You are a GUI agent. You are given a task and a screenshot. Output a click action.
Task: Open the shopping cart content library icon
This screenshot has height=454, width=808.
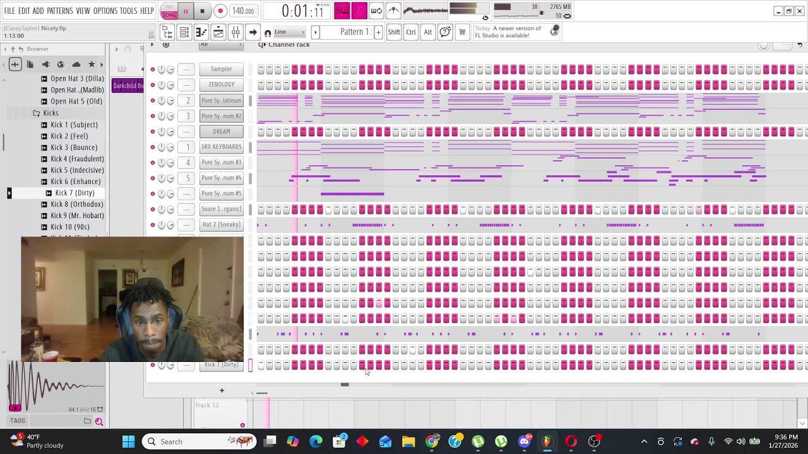click(x=461, y=32)
